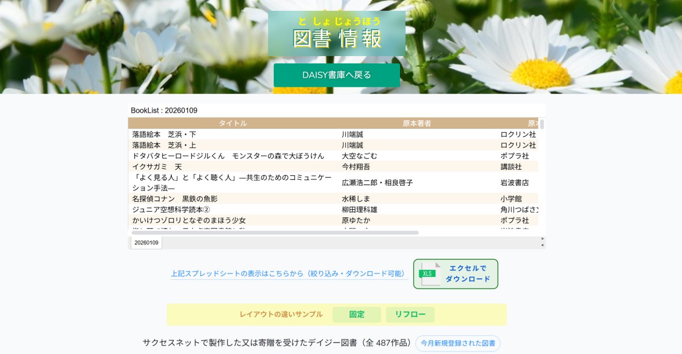
Task: Open 今月新規登録された図書 list
Action: (458, 343)
